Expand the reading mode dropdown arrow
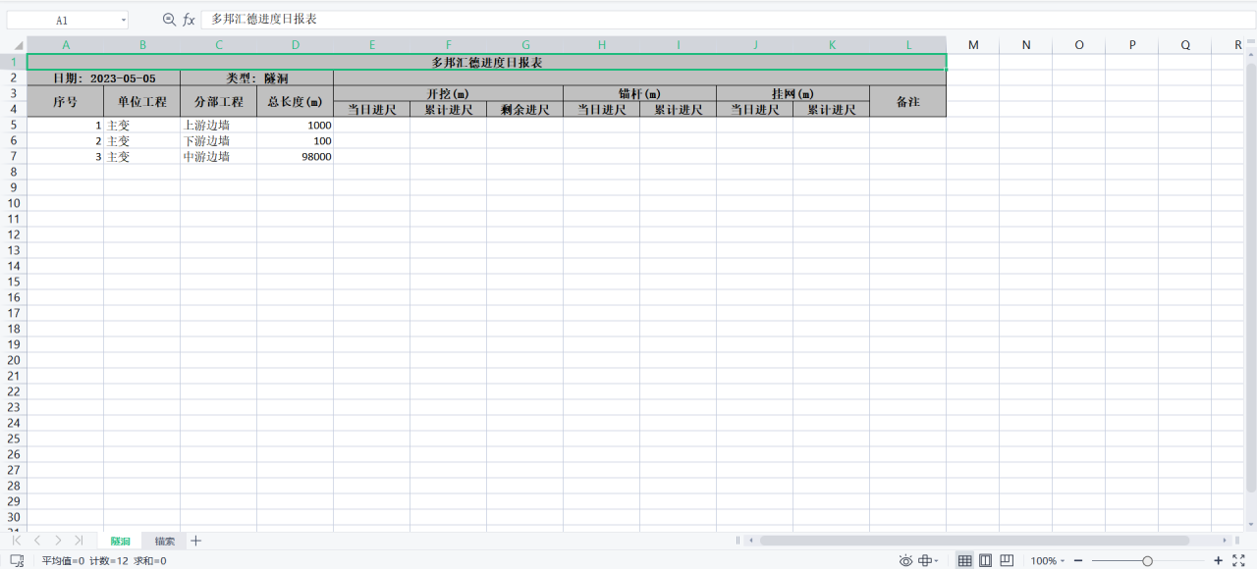Viewport: 1257px width, 569px height. tap(936, 560)
